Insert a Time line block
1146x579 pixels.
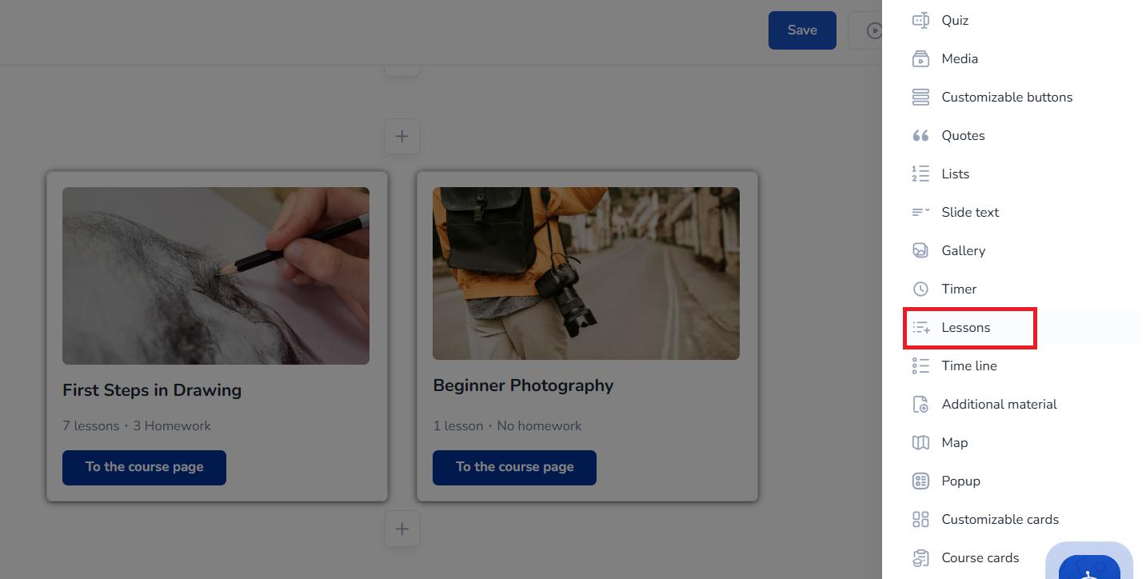point(968,366)
